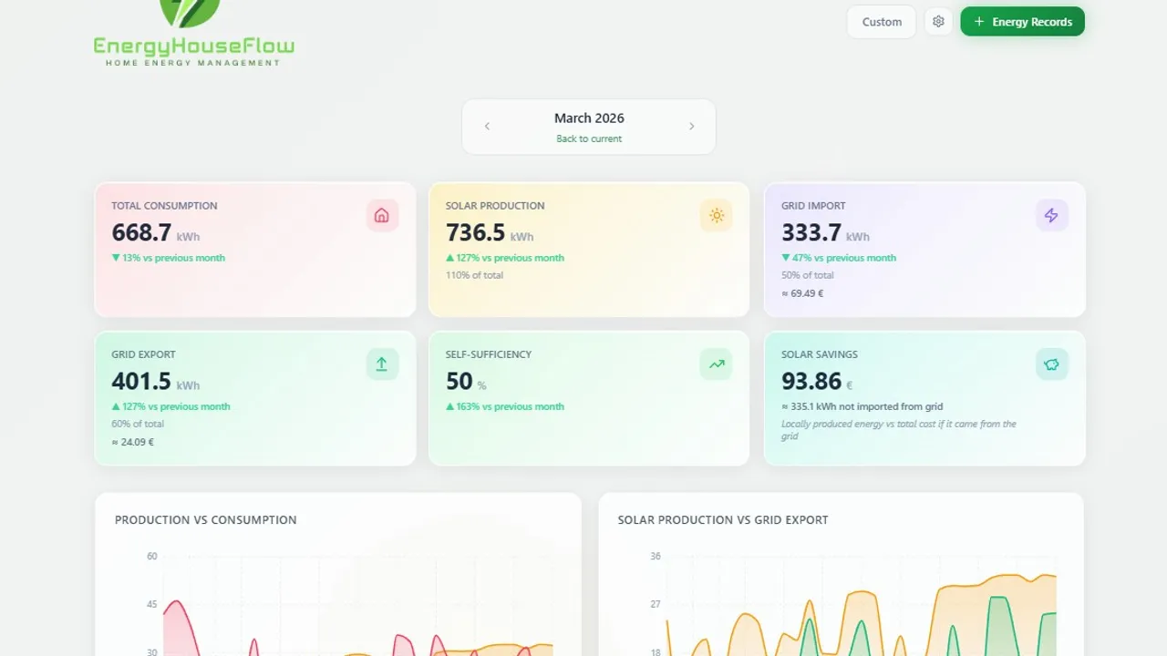The image size is (1167, 656).
Task: Click the Solar Production vs Grid Export title
Action: [723, 520]
